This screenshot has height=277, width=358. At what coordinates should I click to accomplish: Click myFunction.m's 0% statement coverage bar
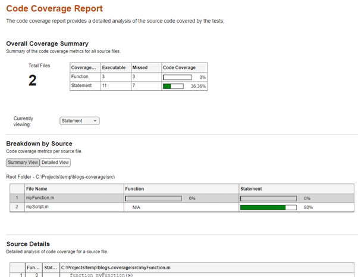(268, 198)
